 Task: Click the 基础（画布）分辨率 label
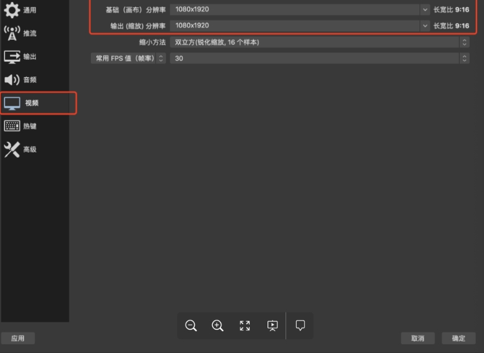136,10
